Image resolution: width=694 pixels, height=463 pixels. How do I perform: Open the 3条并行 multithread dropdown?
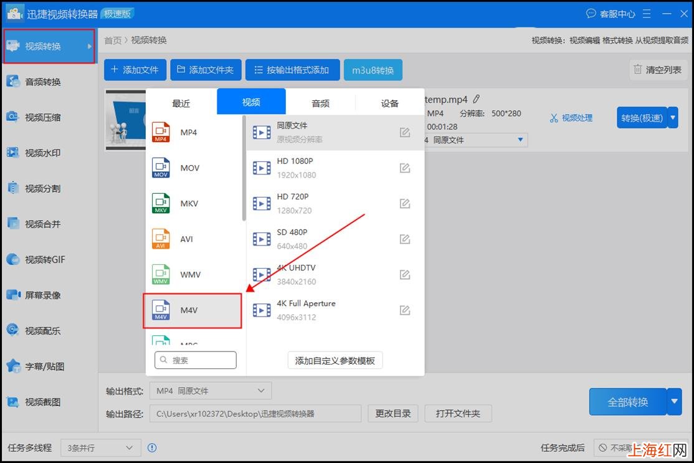click(100, 448)
